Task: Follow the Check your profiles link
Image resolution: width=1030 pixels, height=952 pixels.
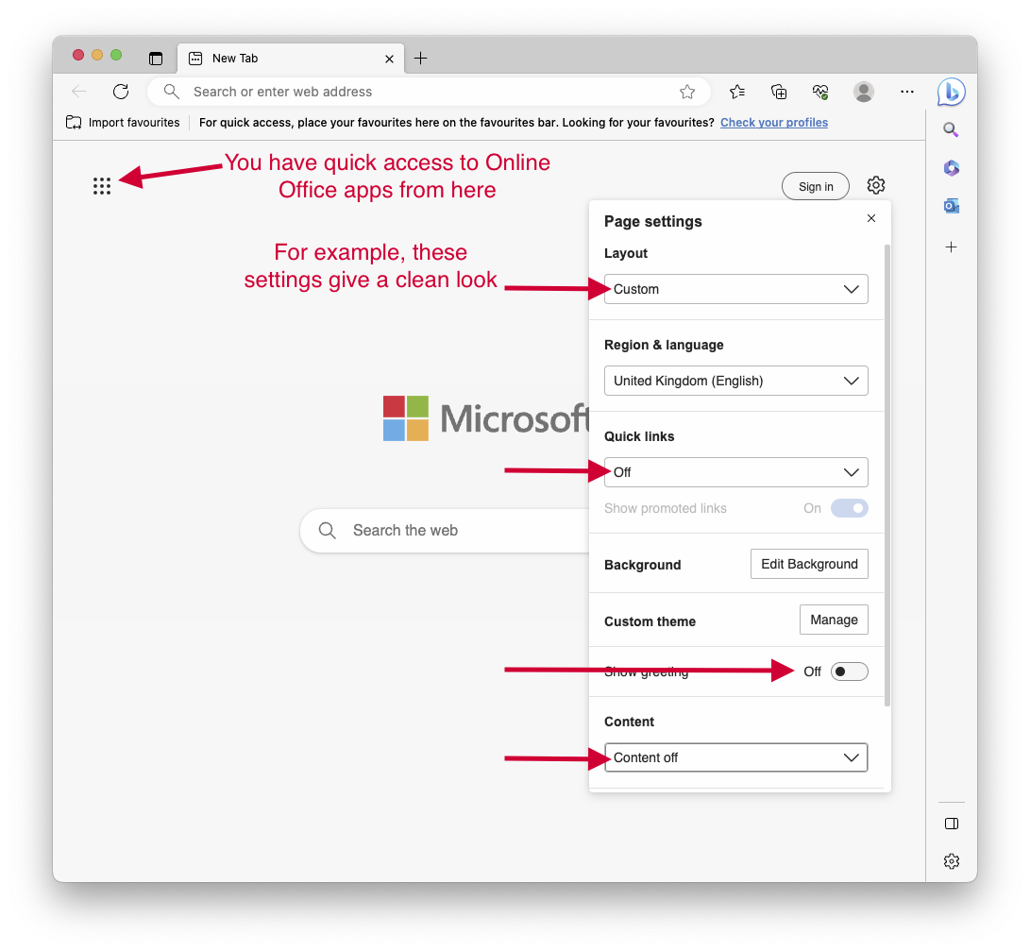Action: [x=773, y=122]
